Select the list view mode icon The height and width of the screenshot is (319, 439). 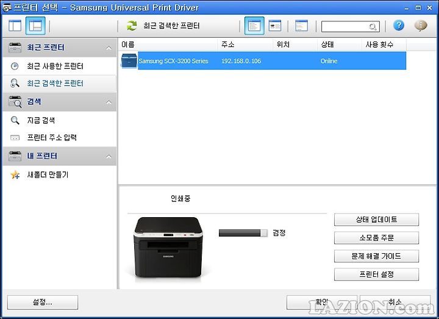click(254, 26)
